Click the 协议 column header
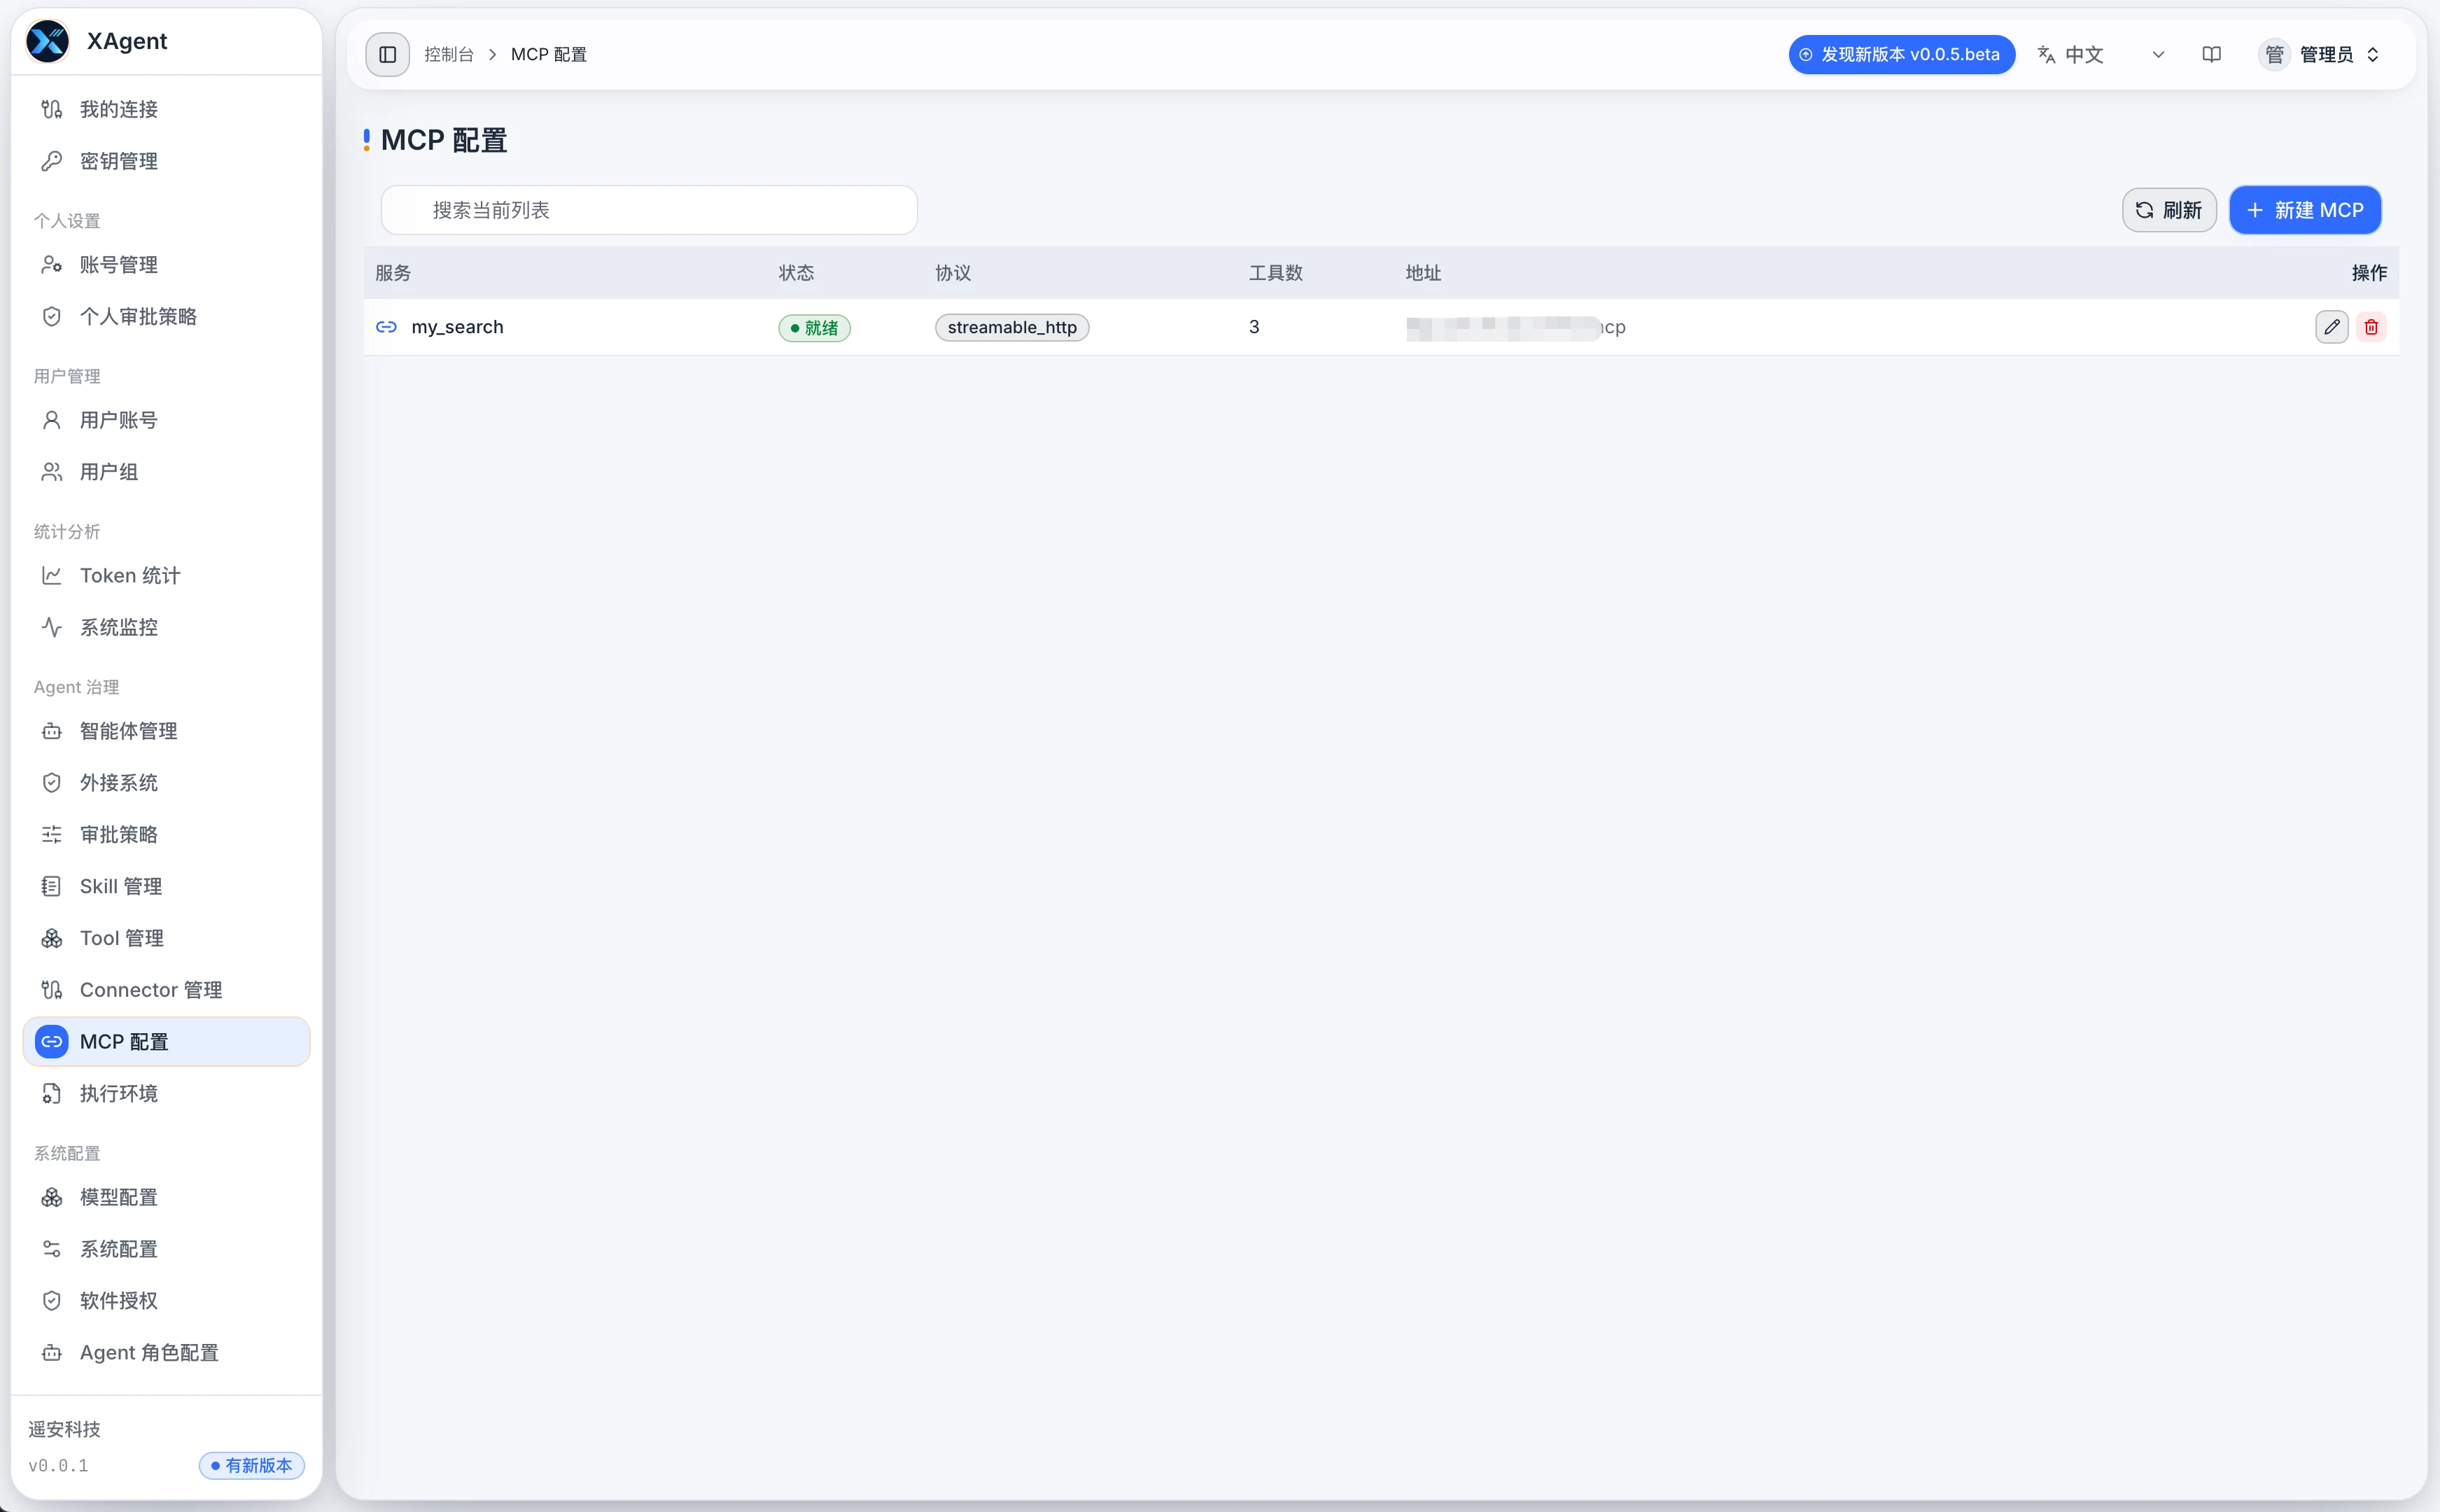Image resolution: width=2440 pixels, height=1512 pixels. (953, 273)
